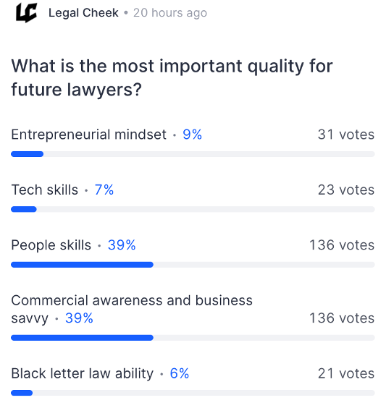Select the poll question heading
Screen dimensions: 386x408
(172, 77)
